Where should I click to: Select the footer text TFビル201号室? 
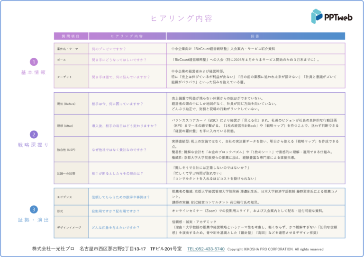point(166,249)
